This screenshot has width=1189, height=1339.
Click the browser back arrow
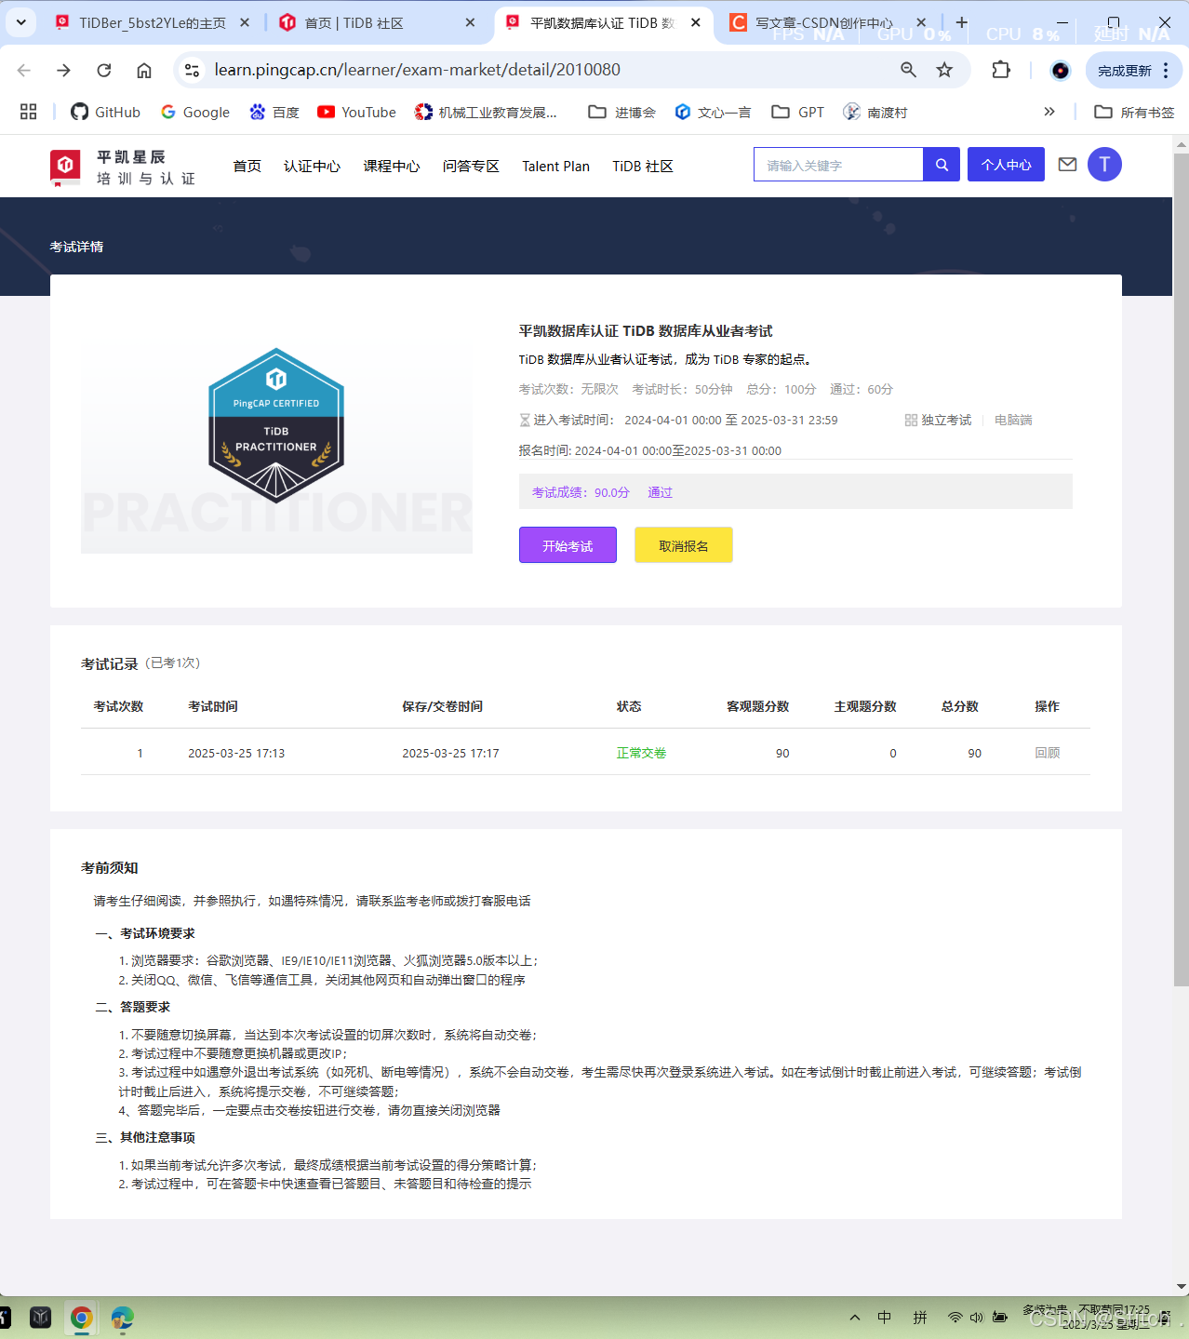tap(24, 70)
